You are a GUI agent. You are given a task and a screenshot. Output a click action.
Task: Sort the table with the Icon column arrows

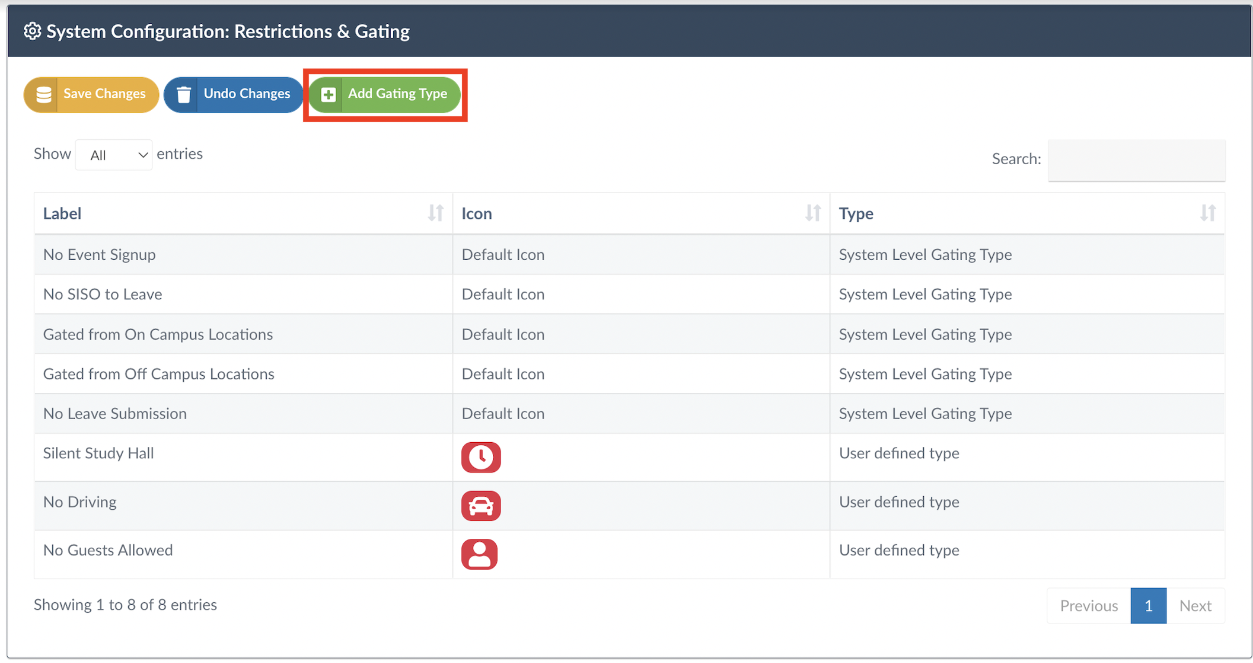[812, 213]
